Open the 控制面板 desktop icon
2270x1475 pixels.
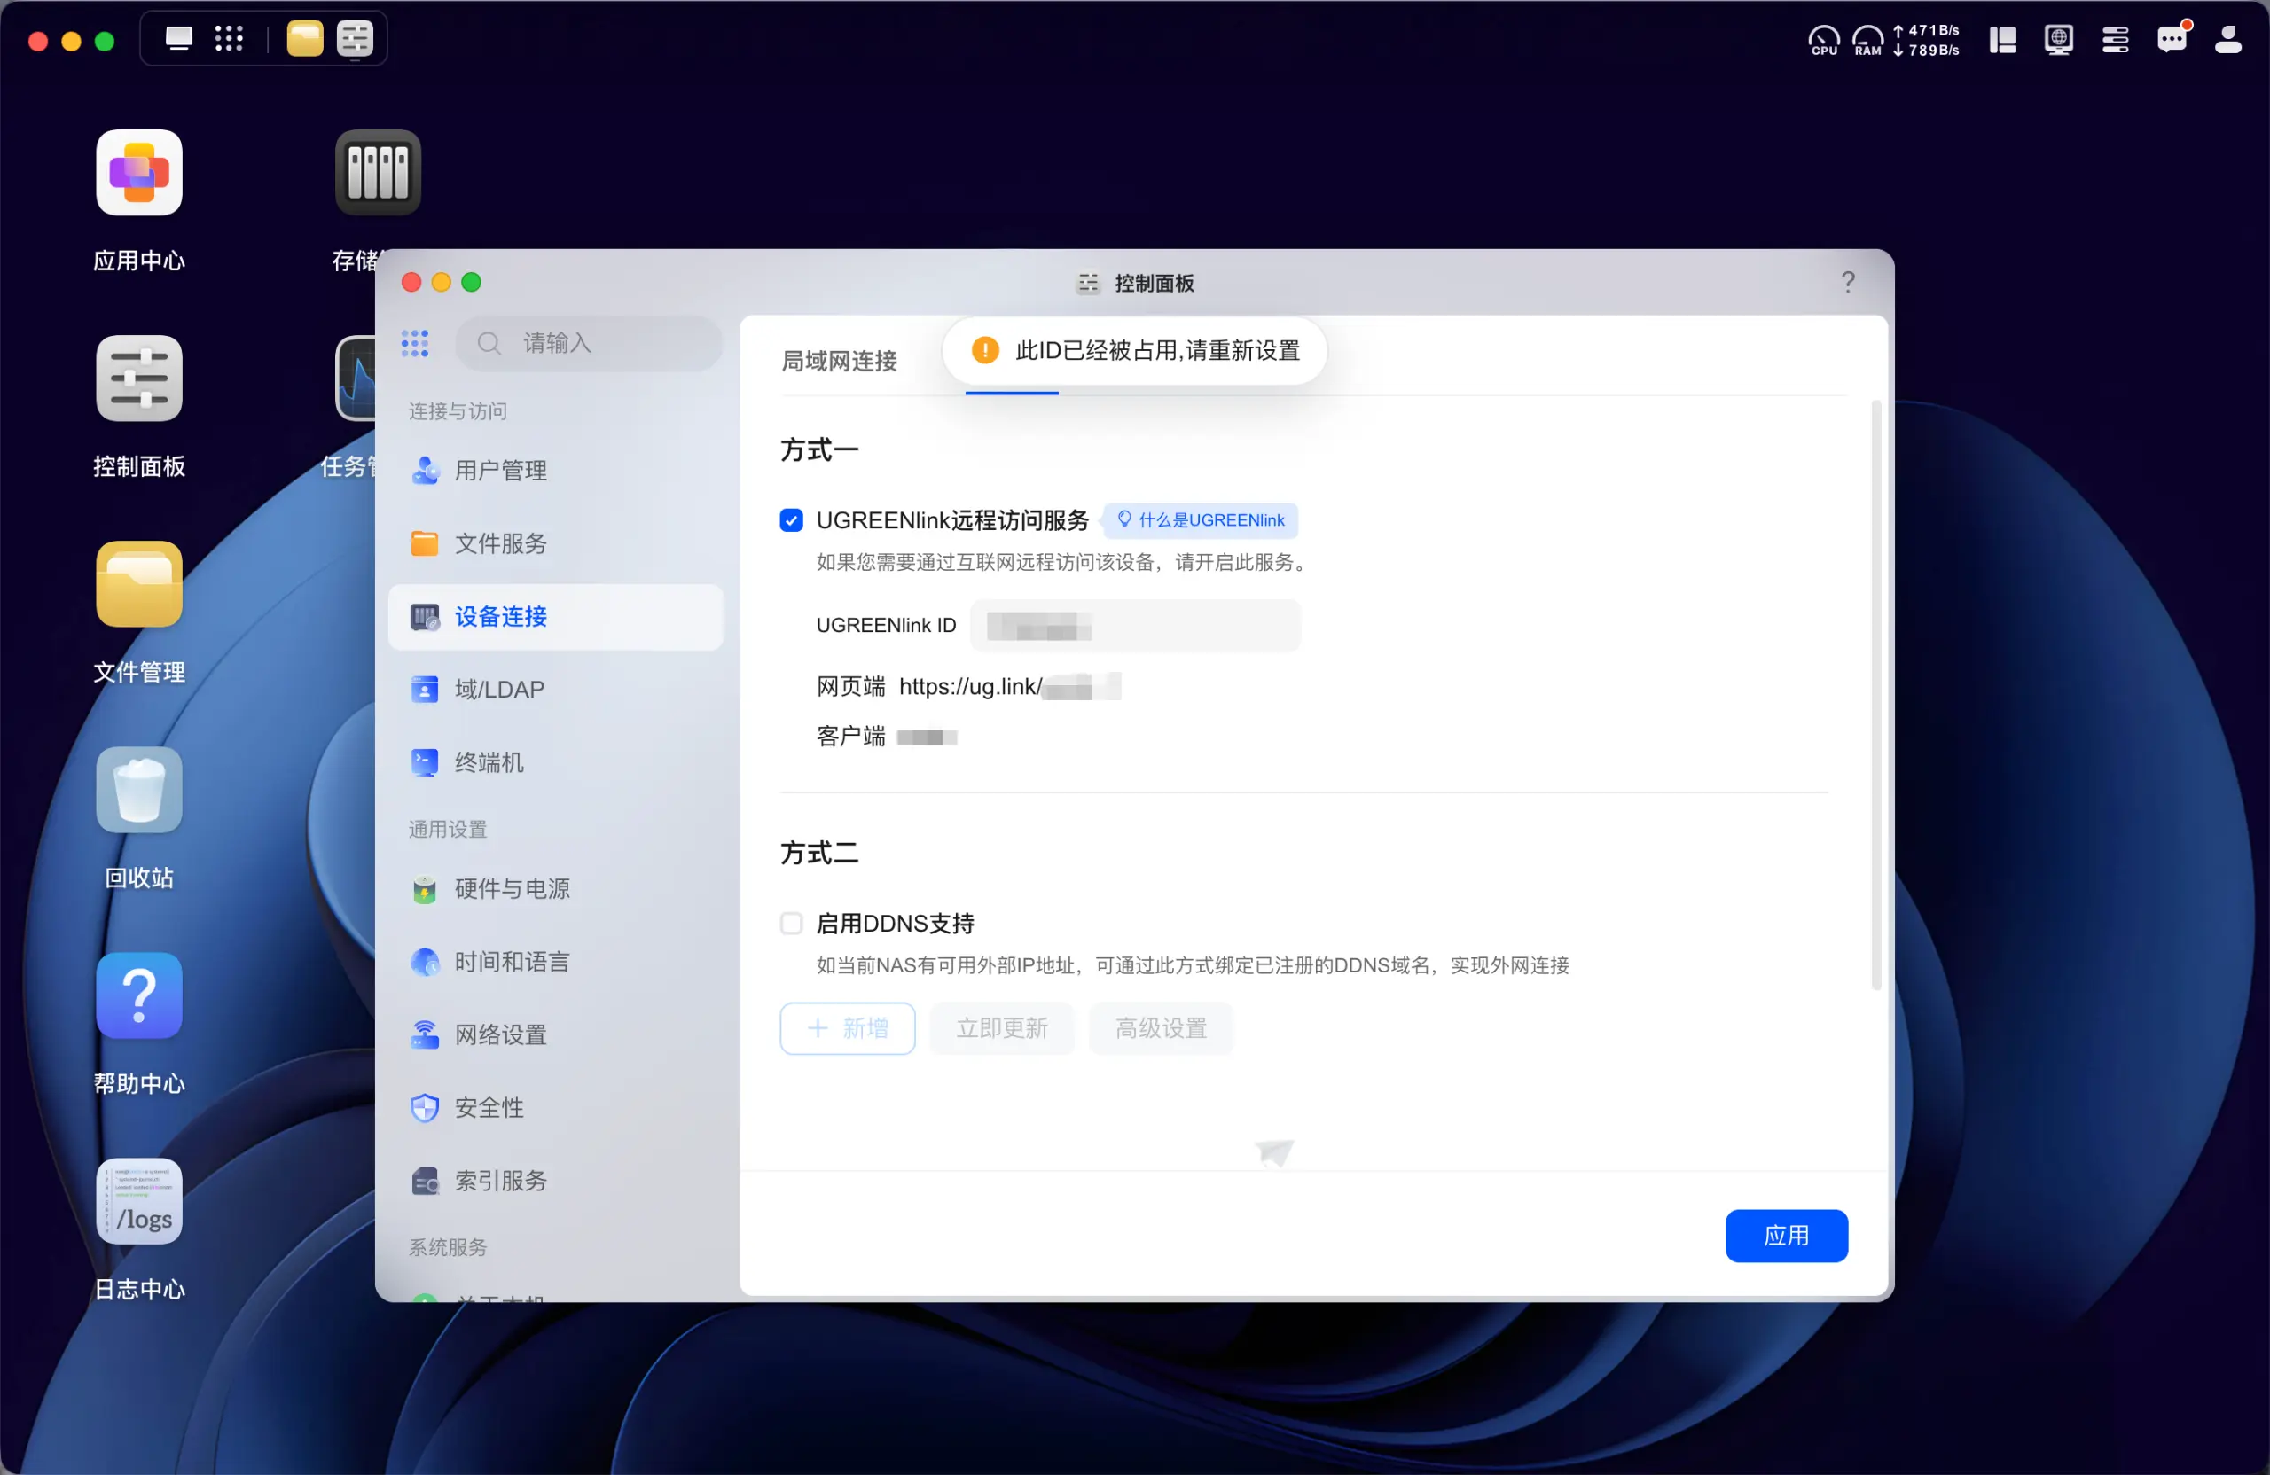[139, 379]
